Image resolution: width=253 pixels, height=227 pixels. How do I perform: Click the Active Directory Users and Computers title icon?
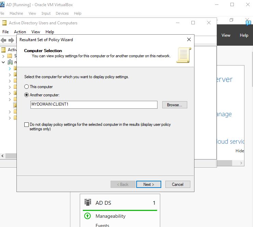pos(4,23)
